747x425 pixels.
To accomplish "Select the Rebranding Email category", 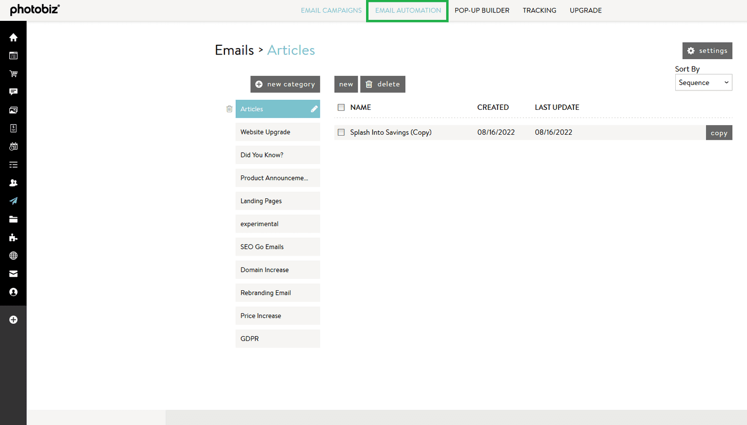I will coord(277,293).
